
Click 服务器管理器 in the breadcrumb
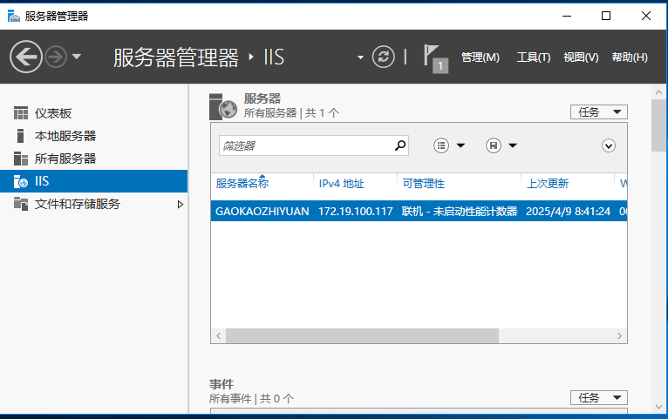tap(176, 57)
